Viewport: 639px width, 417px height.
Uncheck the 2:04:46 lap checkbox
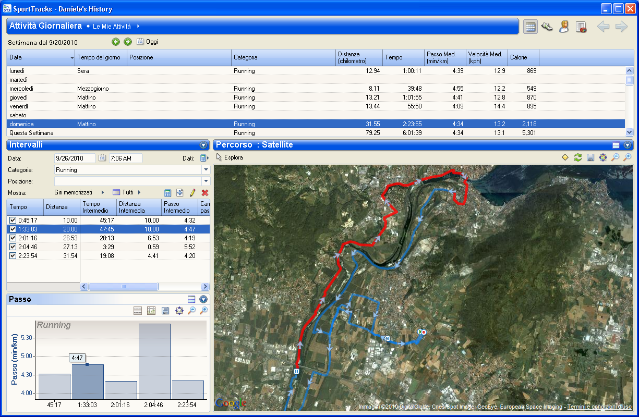[13, 247]
